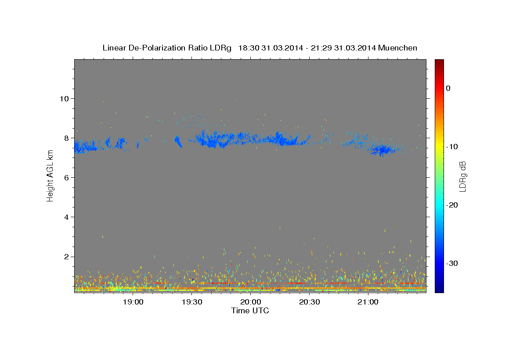Click the 'Height AGL km' axis label
The width and height of the screenshot is (527, 351).
pyautogui.click(x=50, y=175)
